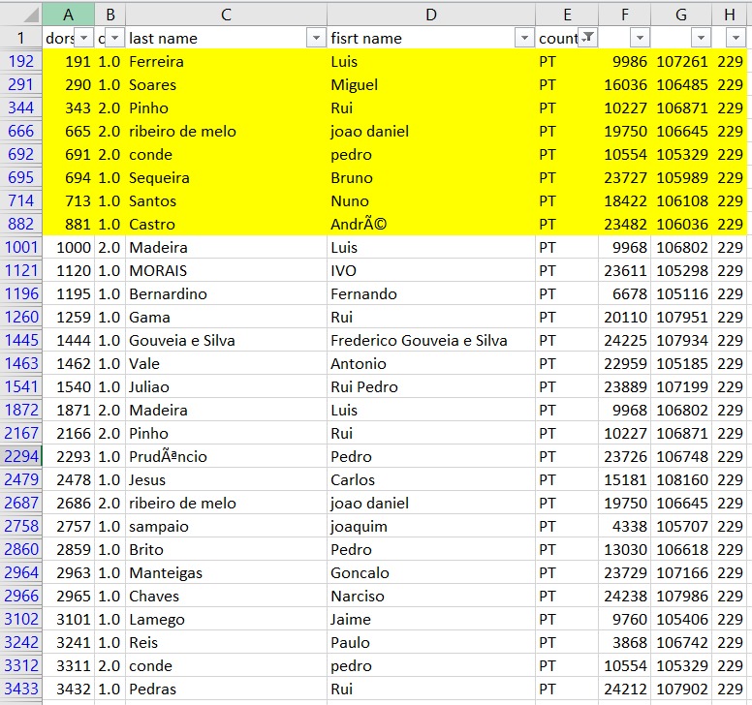This screenshot has width=752, height=705.
Task: Select column D header
Action: (431, 15)
